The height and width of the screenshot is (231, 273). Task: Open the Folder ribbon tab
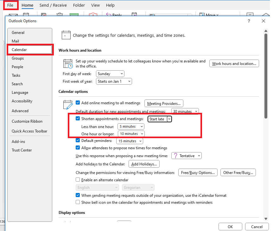(x=79, y=5)
